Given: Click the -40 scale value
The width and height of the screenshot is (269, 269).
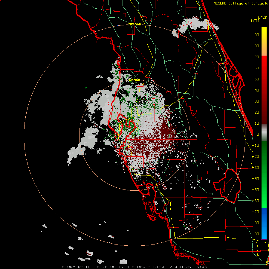Looking at the screenshot, I should pyautogui.click(x=256, y=179).
